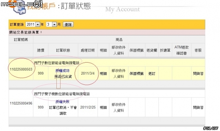Click the 查詢 search button
Image resolution: width=220 pixels, height=131 pixels.
[x=68, y=24]
